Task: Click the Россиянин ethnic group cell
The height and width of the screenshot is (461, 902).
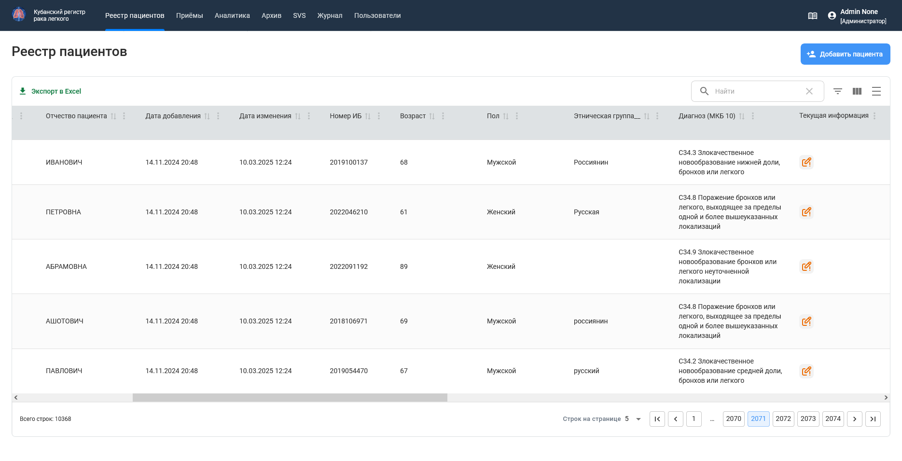Action: (591, 162)
